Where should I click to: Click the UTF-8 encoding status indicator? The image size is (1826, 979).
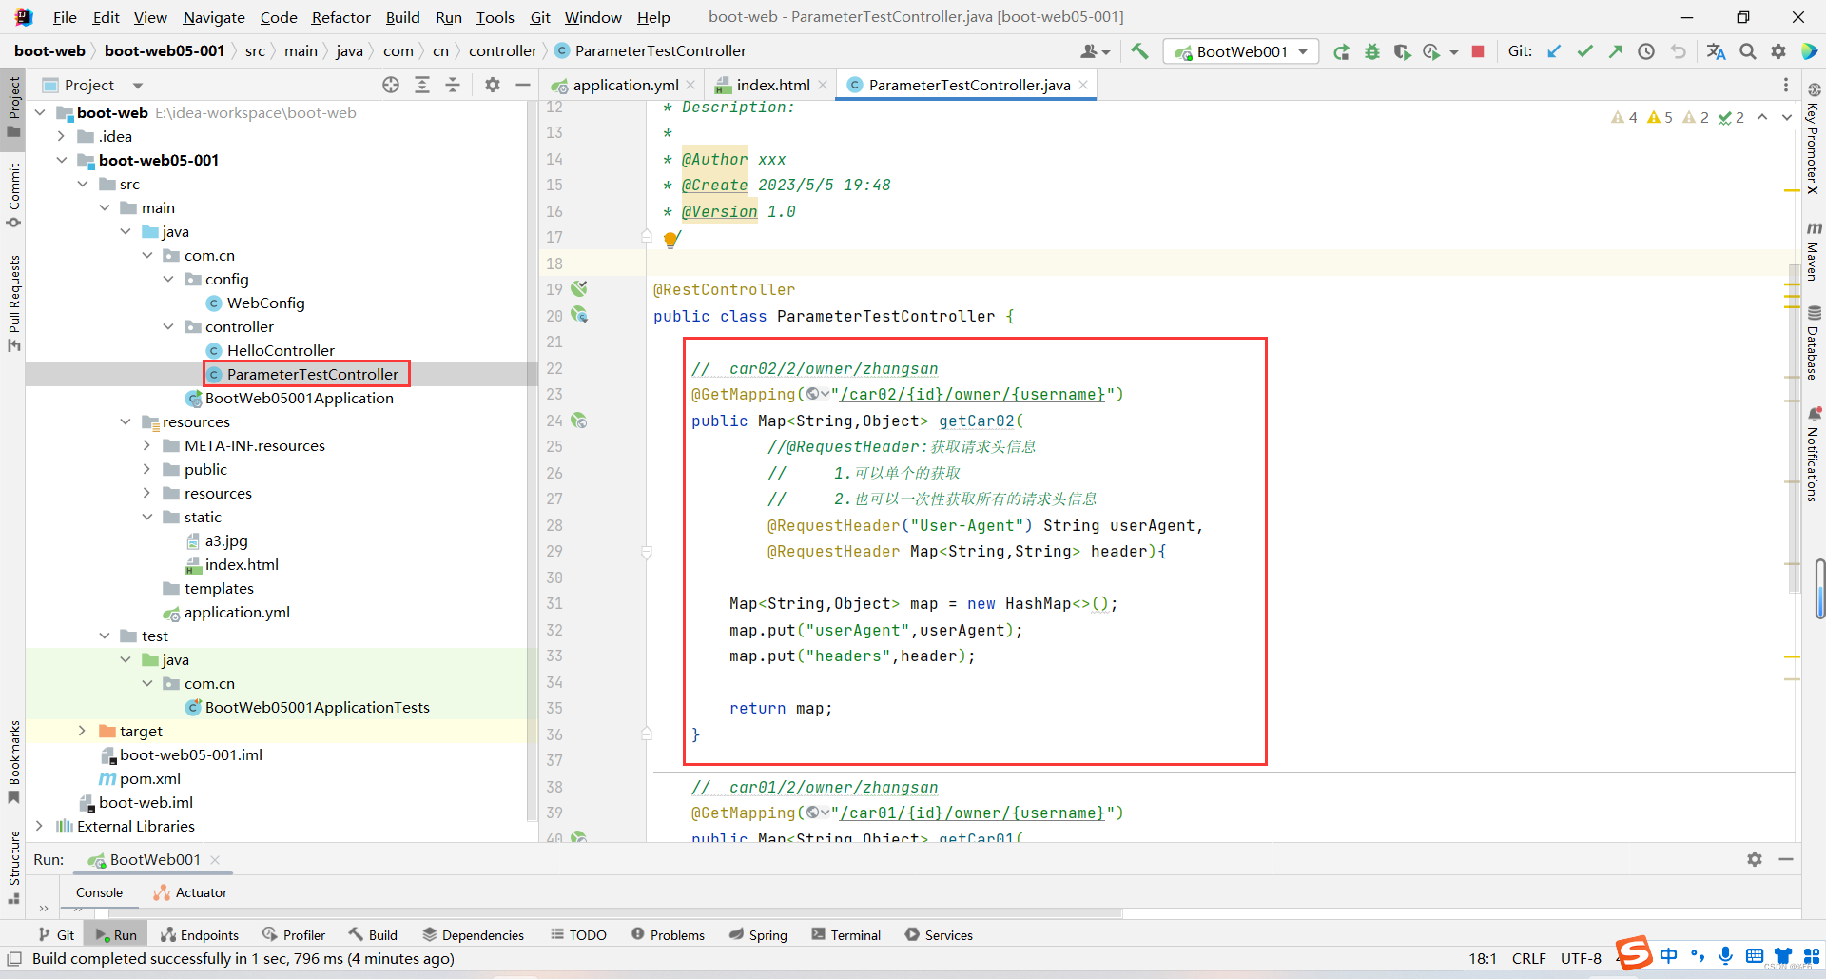(1581, 958)
